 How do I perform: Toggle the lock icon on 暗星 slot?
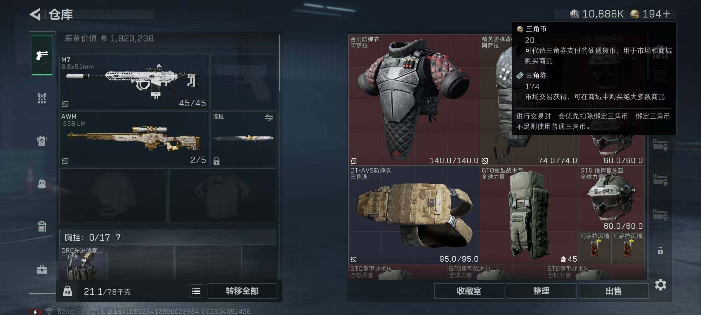216,161
